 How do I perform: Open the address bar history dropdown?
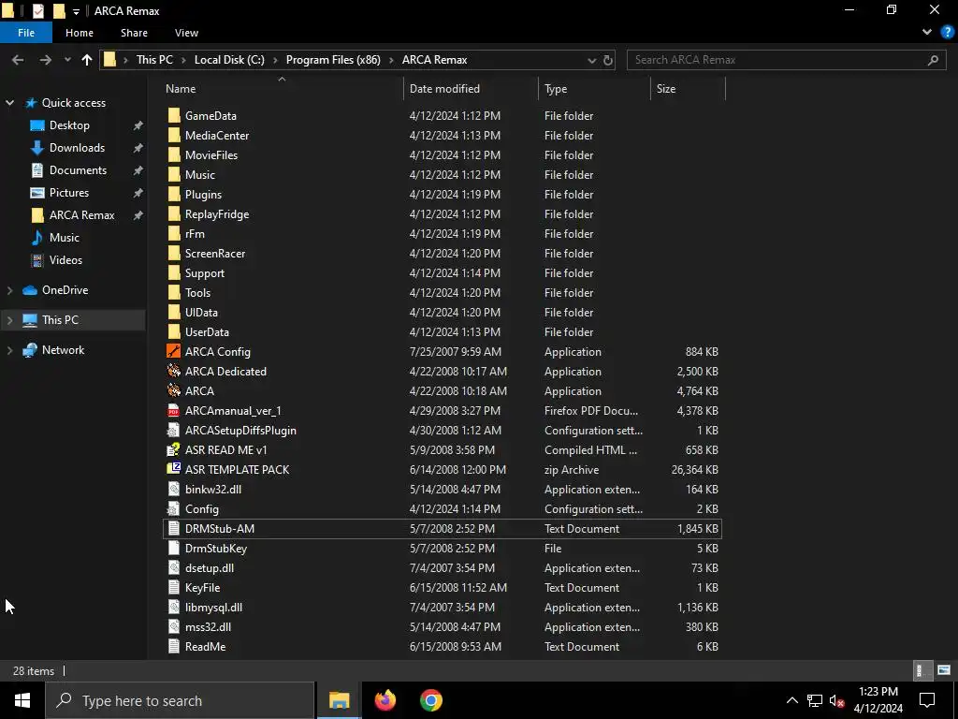click(x=591, y=60)
